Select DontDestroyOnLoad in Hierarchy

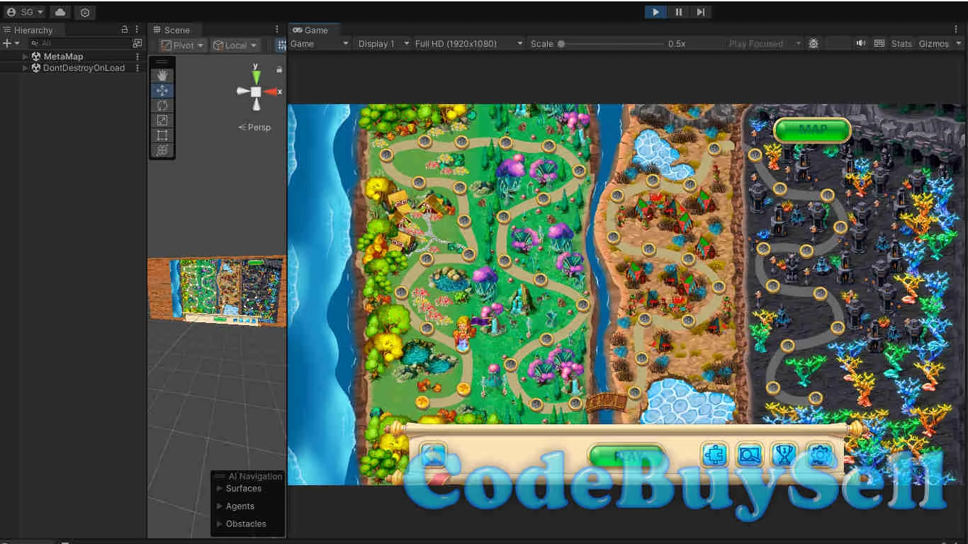point(73,68)
